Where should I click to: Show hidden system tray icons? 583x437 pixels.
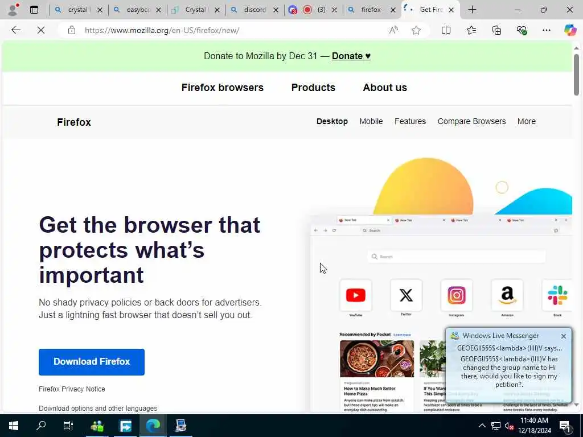[x=482, y=426]
